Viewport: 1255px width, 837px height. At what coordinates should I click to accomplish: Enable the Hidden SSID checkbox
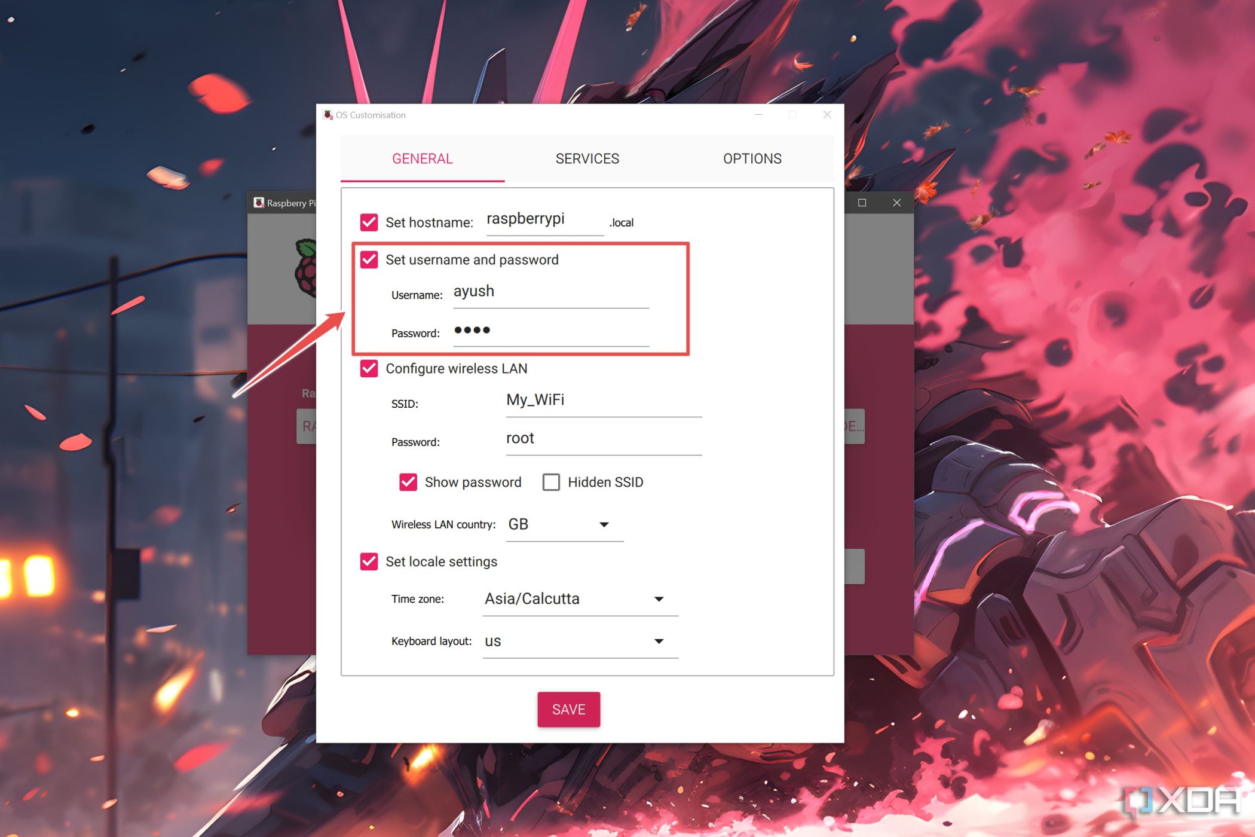[x=553, y=482]
